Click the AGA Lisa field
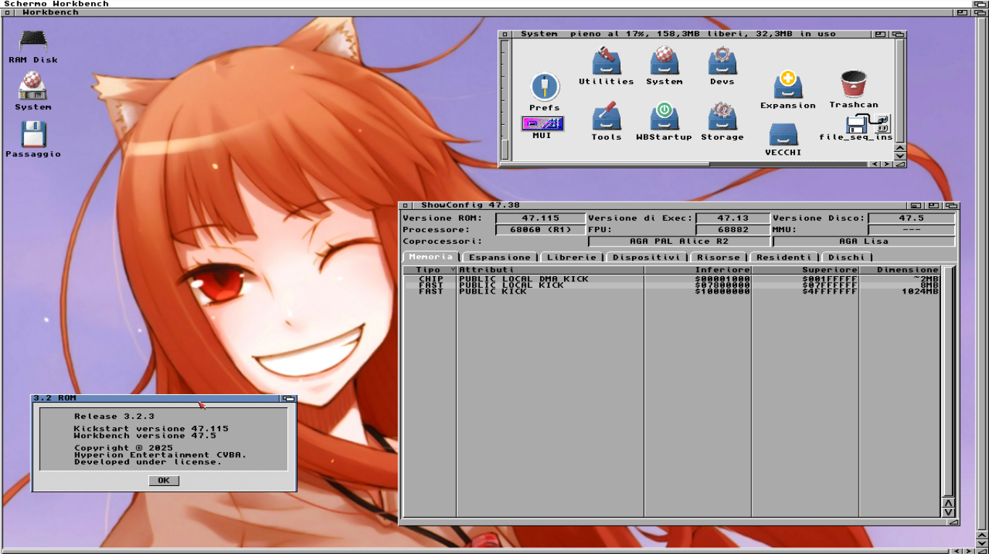 864,242
